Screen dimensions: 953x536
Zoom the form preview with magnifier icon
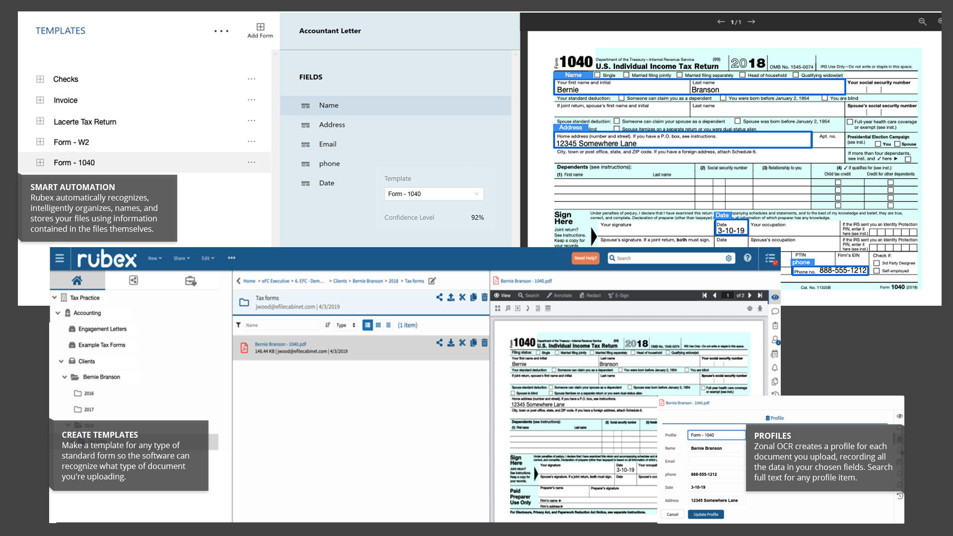pyautogui.click(x=922, y=22)
